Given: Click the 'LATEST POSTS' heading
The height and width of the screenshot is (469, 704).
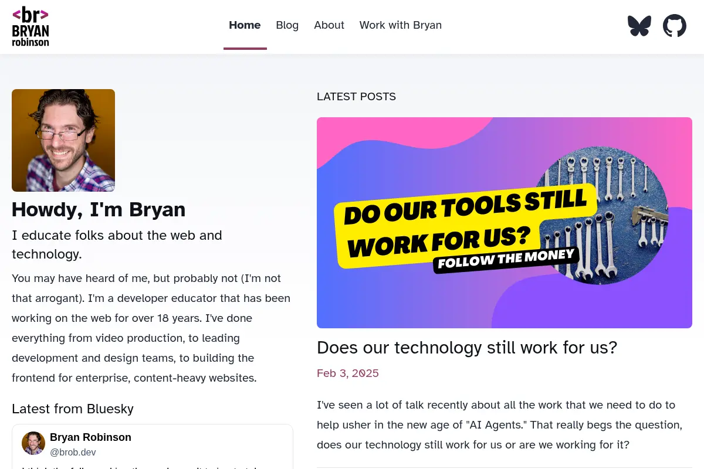Looking at the screenshot, I should point(356,97).
